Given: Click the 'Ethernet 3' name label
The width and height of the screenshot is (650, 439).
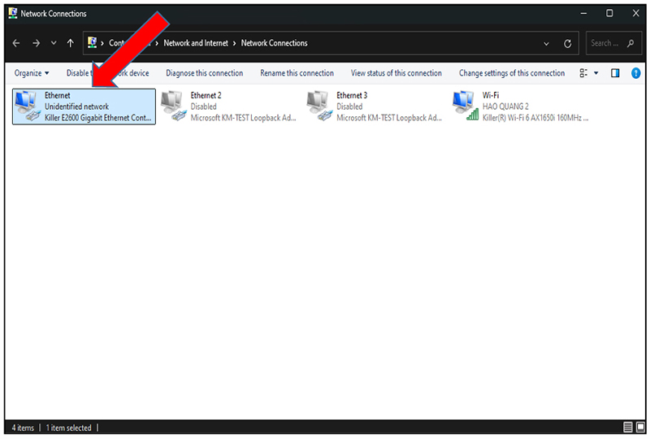Looking at the screenshot, I should click(352, 95).
